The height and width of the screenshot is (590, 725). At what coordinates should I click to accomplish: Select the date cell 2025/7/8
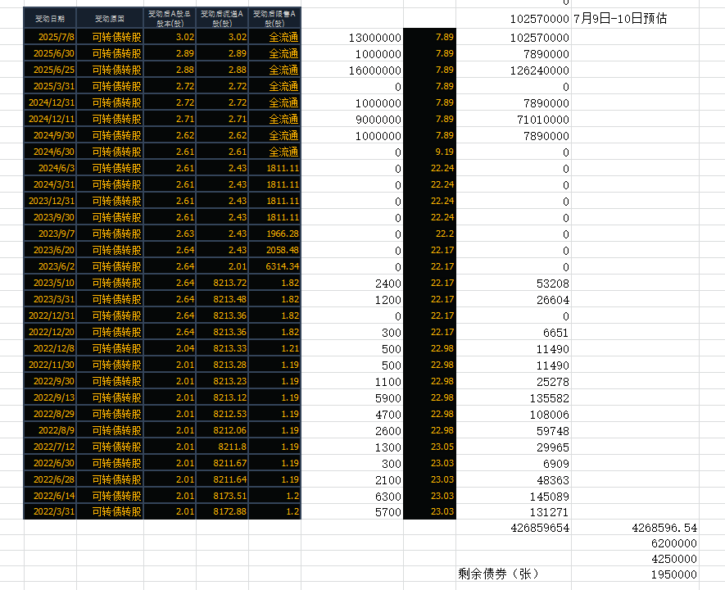click(50, 37)
